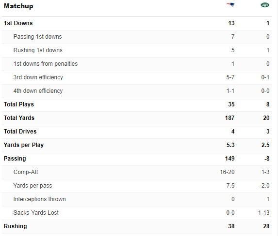
Task: Click the New York Jets team logo
Action: (x=265, y=5)
